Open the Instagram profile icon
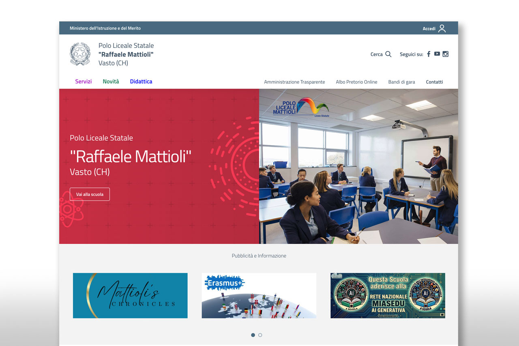 pyautogui.click(x=445, y=54)
